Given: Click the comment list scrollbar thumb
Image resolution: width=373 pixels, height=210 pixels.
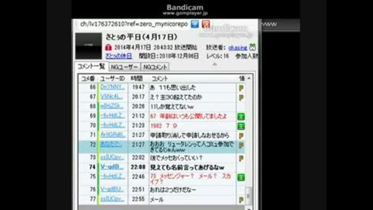Looking at the screenshot, I should [248, 196].
